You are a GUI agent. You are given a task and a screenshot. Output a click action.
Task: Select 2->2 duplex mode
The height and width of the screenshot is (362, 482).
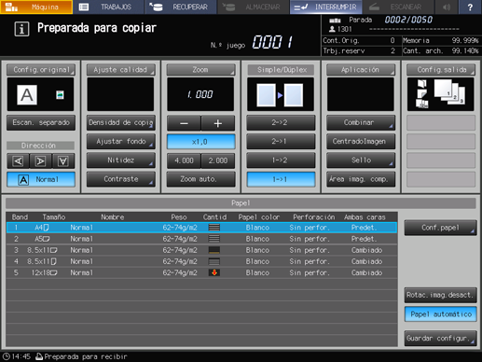coord(281,122)
